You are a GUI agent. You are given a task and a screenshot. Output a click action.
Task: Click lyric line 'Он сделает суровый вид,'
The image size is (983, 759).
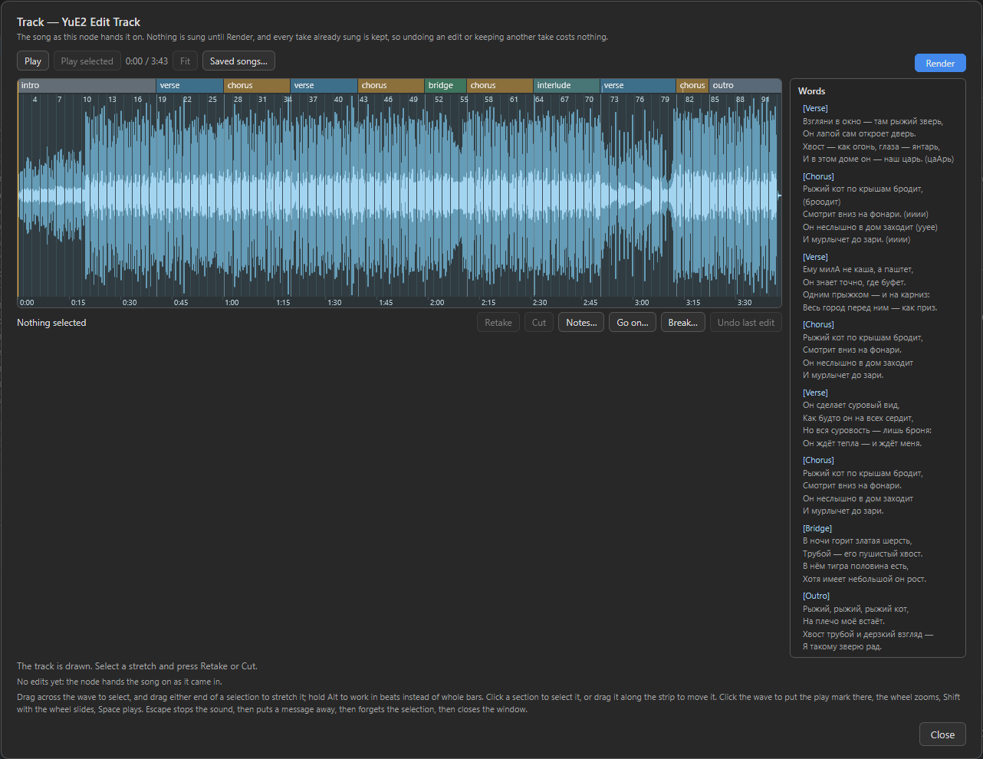[x=851, y=405]
